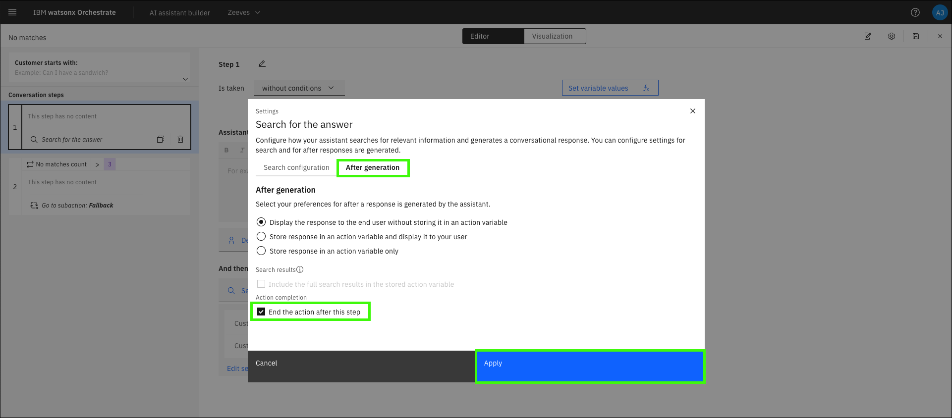This screenshot has width=952, height=418.
Task: Click the save icon in editor toolbar
Action: (915, 36)
